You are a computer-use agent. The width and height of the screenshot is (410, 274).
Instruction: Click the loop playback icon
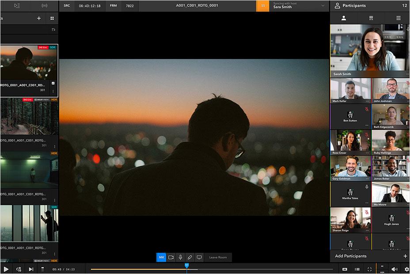(x=18, y=268)
